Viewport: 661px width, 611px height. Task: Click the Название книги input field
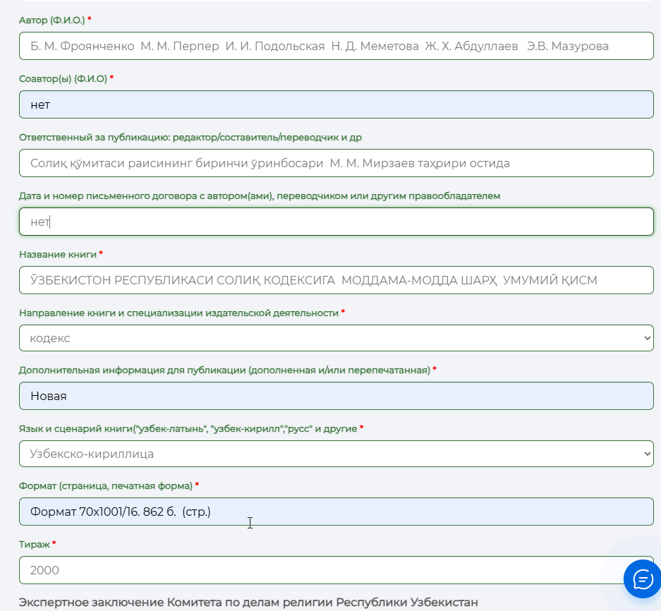tap(336, 280)
